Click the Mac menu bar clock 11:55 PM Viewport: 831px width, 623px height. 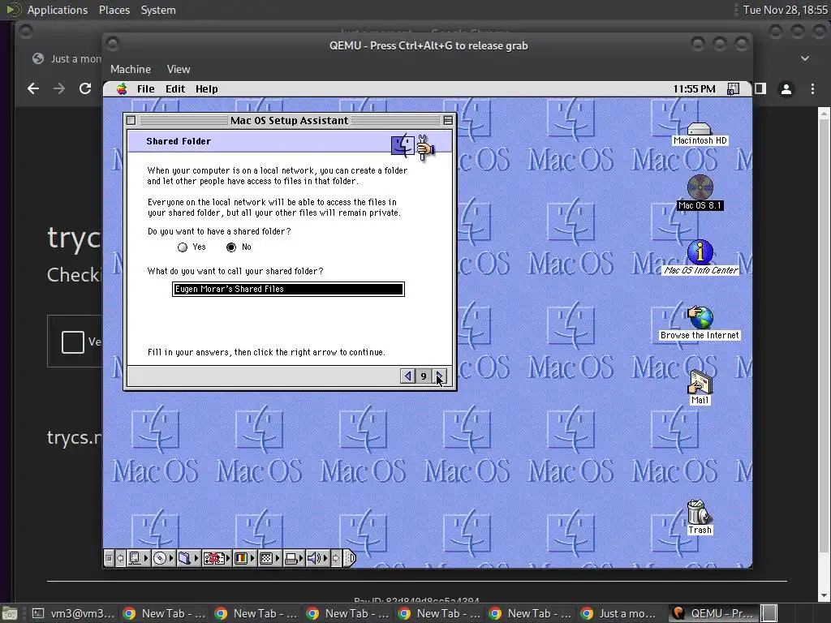click(695, 89)
